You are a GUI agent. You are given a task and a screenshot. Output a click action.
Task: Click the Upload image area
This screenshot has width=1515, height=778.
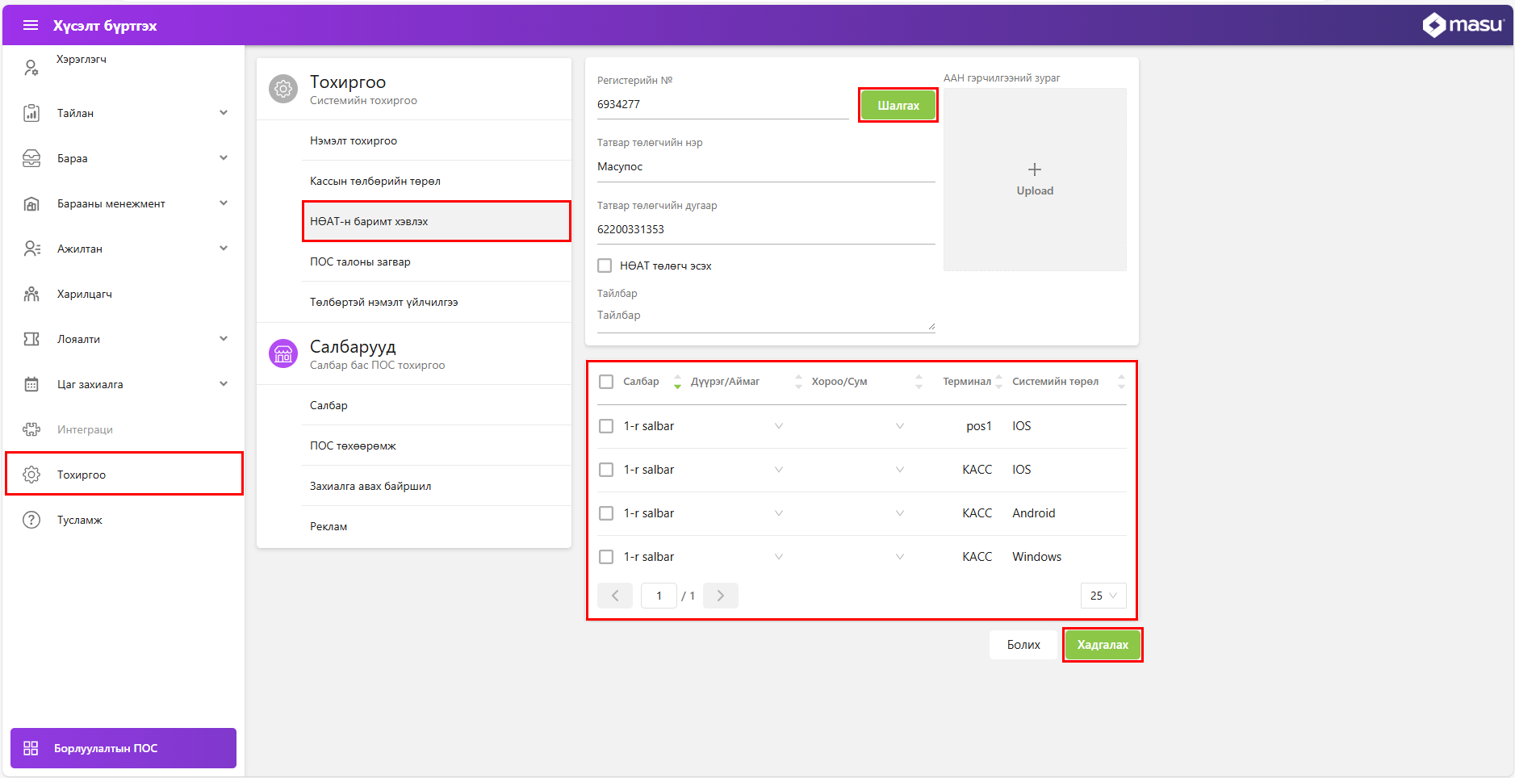[x=1035, y=179]
